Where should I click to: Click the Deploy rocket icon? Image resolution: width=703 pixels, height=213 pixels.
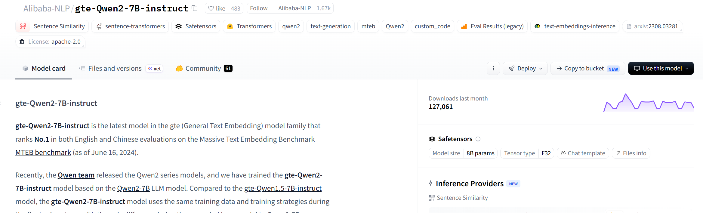(x=511, y=69)
